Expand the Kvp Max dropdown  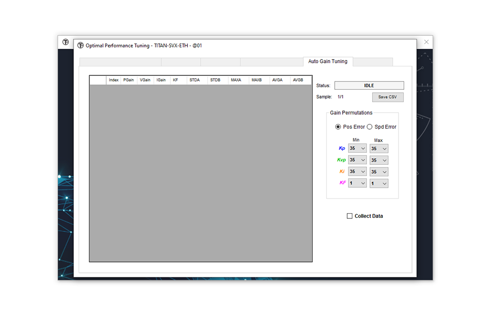tap(379, 160)
